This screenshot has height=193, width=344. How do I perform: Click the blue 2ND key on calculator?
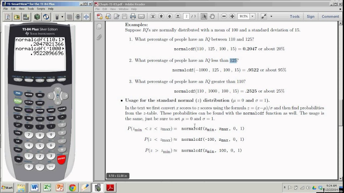point(18,93)
